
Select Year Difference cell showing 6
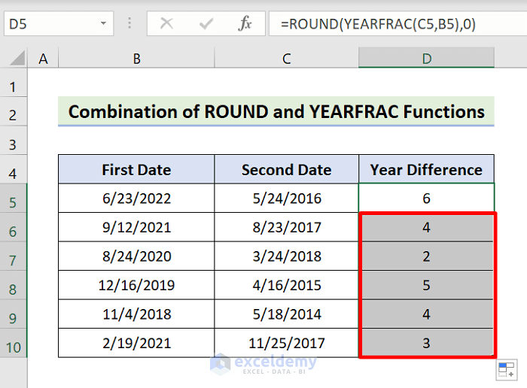click(427, 198)
